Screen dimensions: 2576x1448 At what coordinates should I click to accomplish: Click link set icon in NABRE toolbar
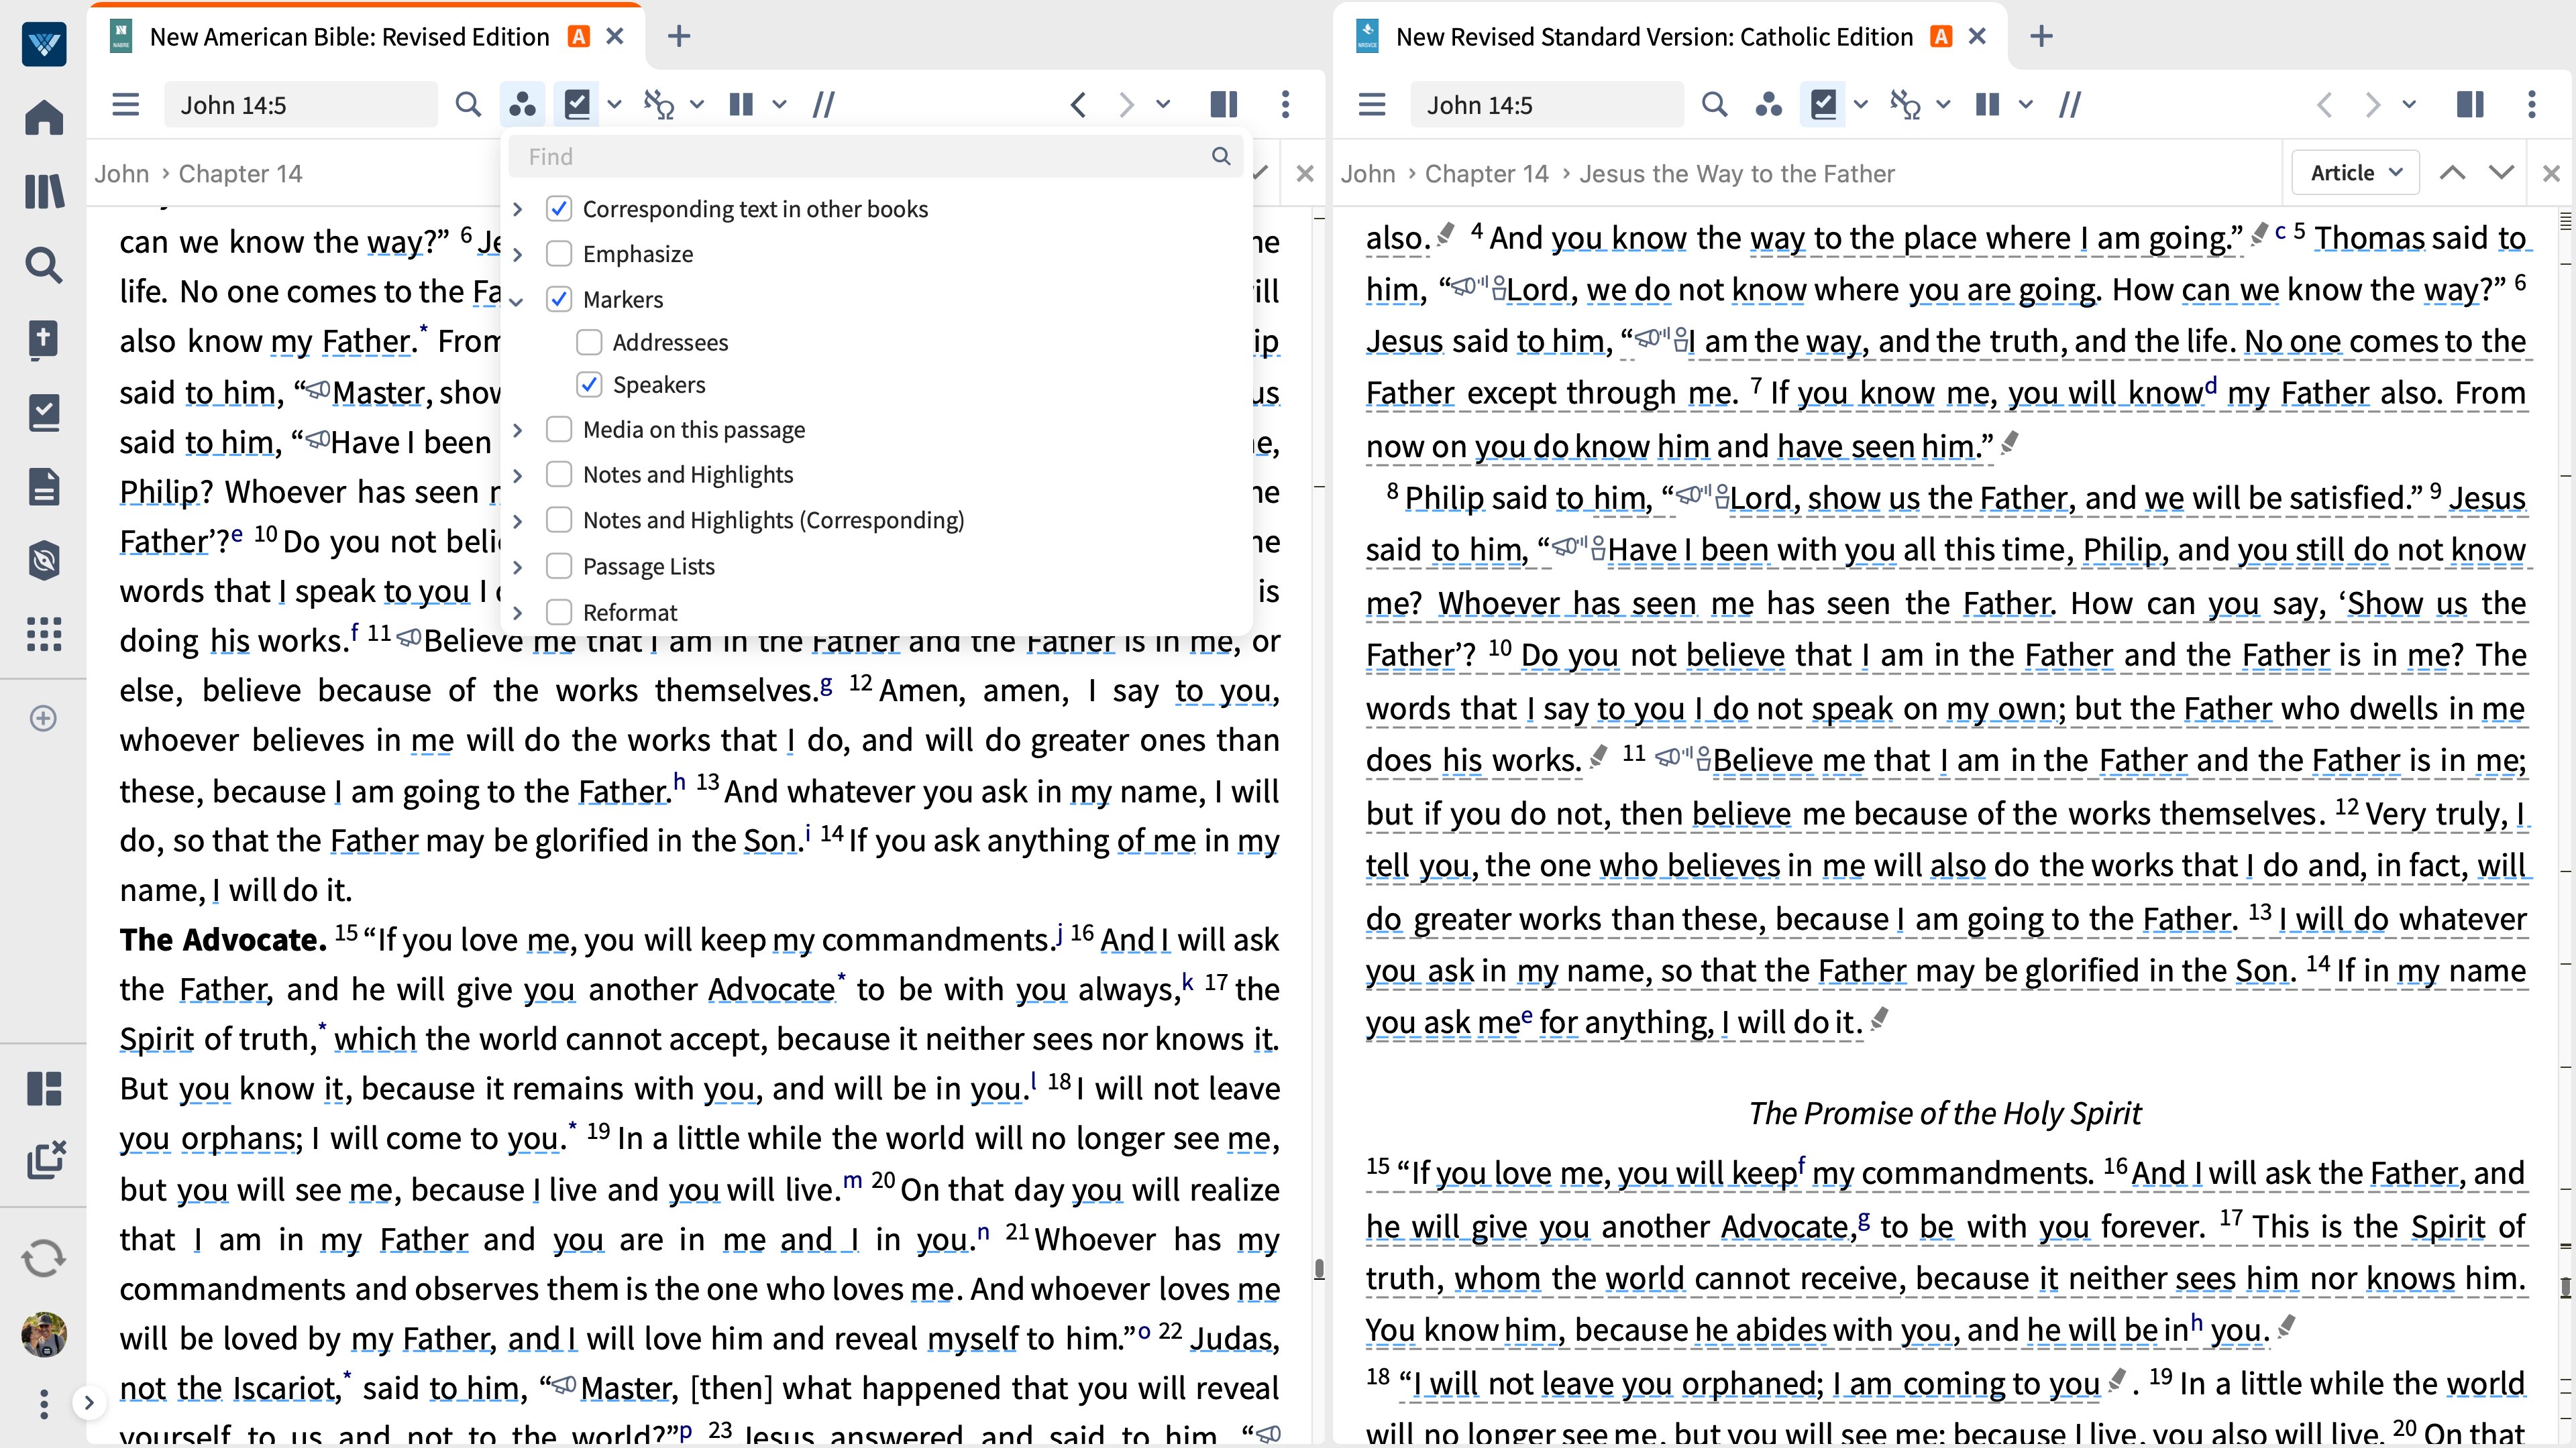click(659, 104)
